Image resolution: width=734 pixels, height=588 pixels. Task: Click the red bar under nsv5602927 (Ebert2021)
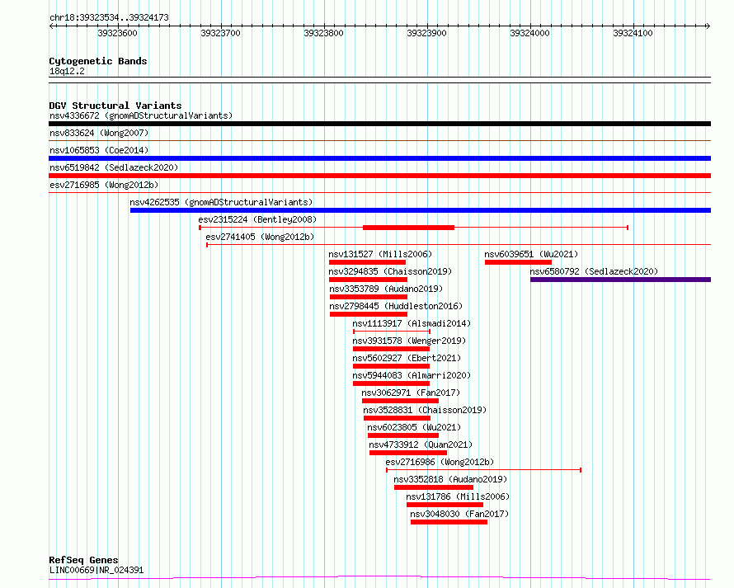click(x=392, y=366)
